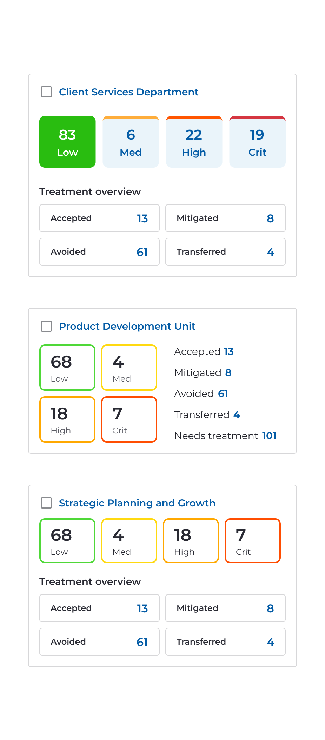The width and height of the screenshot is (325, 740).
Task: Click the 19 Crit risk tile
Action: click(257, 142)
